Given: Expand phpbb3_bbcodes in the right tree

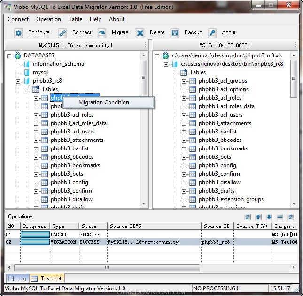Looking at the screenshot, I should [x=184, y=140].
